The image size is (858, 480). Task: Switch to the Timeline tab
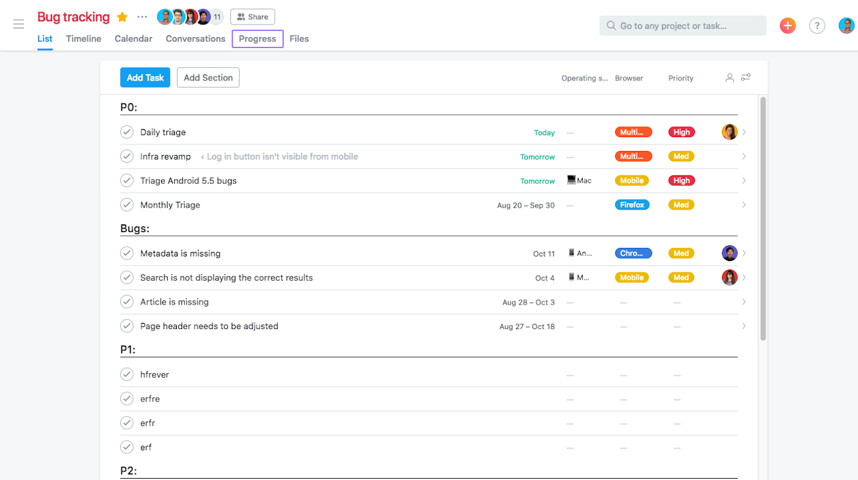pyautogui.click(x=84, y=39)
